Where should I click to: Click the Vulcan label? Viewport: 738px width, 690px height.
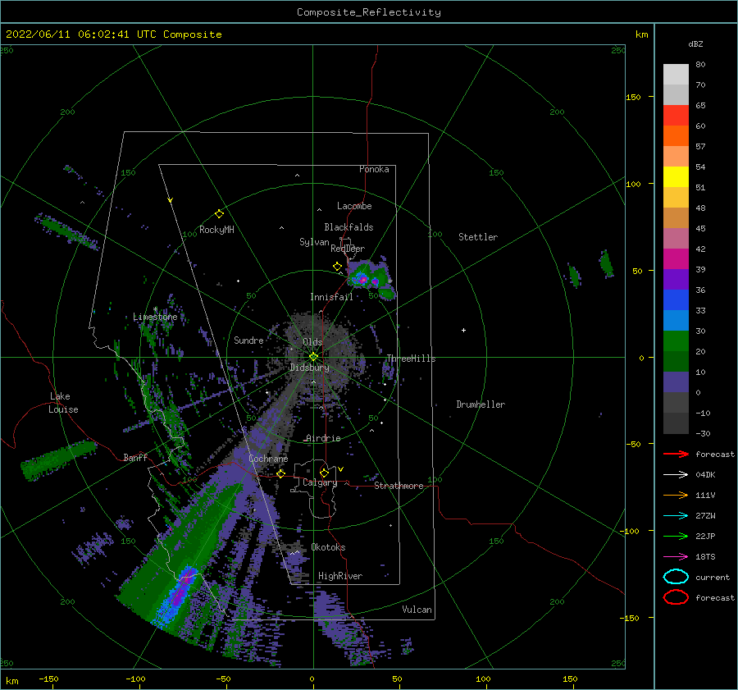point(417,610)
